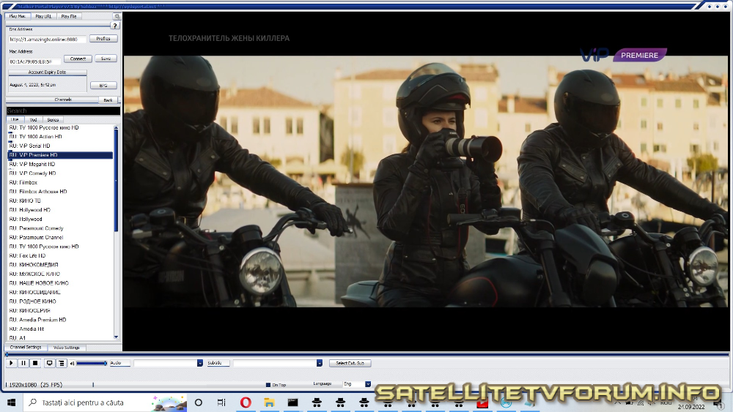
Task: Click the Connect button
Action: click(x=78, y=59)
